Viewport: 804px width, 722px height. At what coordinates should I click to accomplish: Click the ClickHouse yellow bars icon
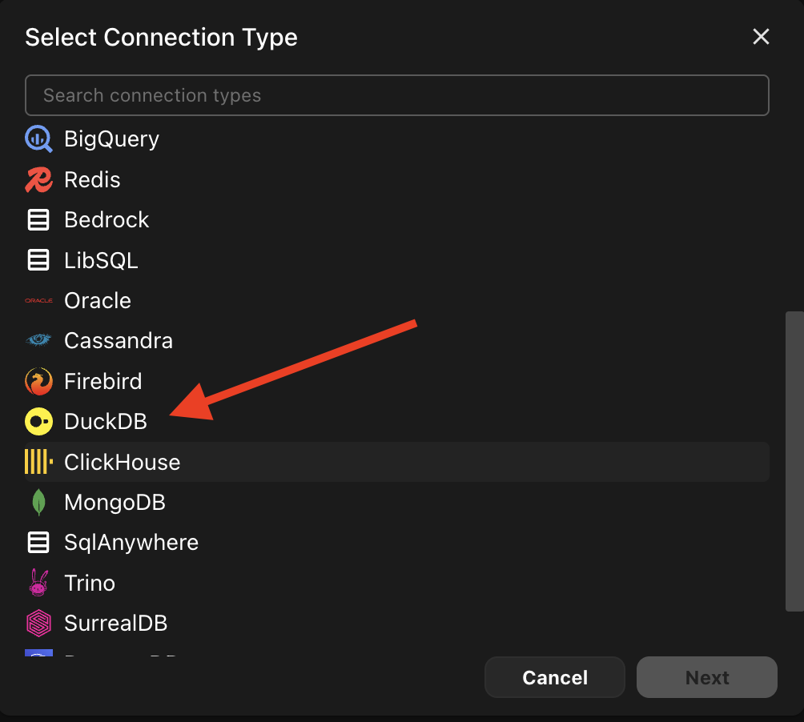click(38, 462)
